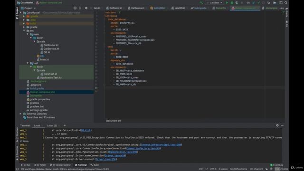
Task: Open the TODO tool window button
Action: coord(40,165)
